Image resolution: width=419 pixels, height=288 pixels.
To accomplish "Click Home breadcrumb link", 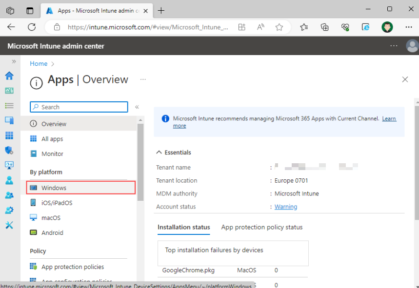I will (x=39, y=64).
